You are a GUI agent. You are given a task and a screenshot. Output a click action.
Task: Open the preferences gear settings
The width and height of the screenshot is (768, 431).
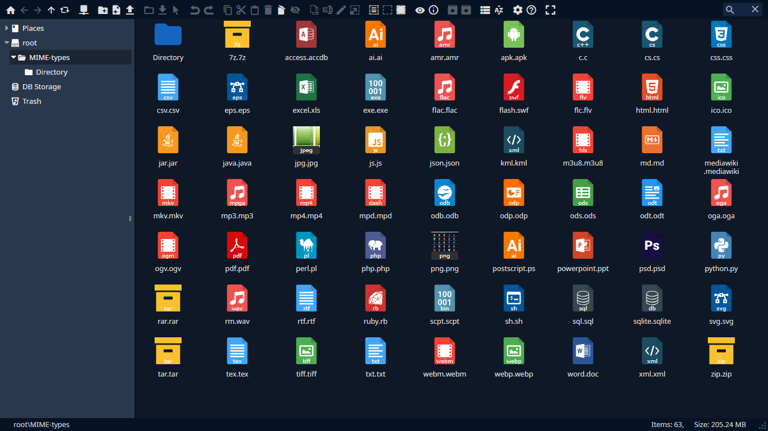[x=518, y=10]
